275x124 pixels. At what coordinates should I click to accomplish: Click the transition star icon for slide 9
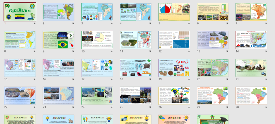coord(73,51)
